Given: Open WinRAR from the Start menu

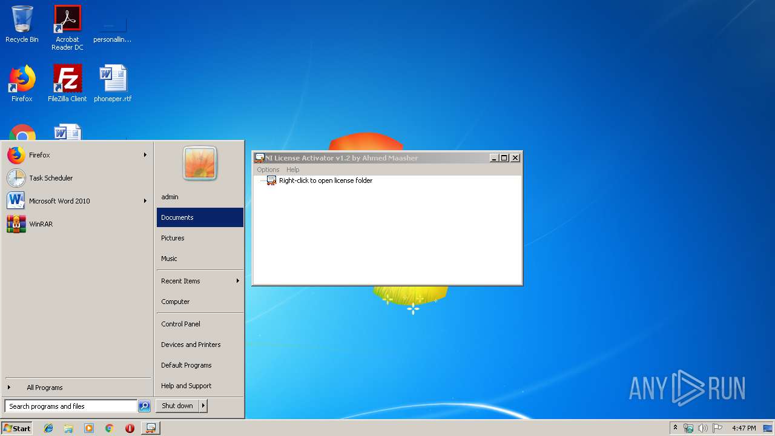Looking at the screenshot, I should [77, 224].
